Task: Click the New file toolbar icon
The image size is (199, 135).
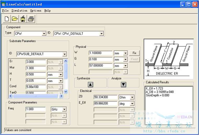Action: click(x=7, y=19)
